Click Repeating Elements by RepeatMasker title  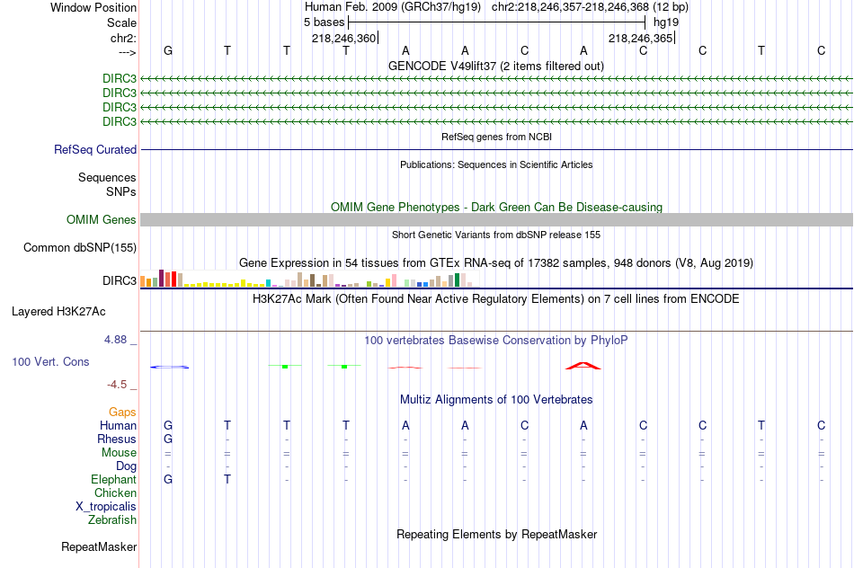pyautogui.click(x=496, y=535)
